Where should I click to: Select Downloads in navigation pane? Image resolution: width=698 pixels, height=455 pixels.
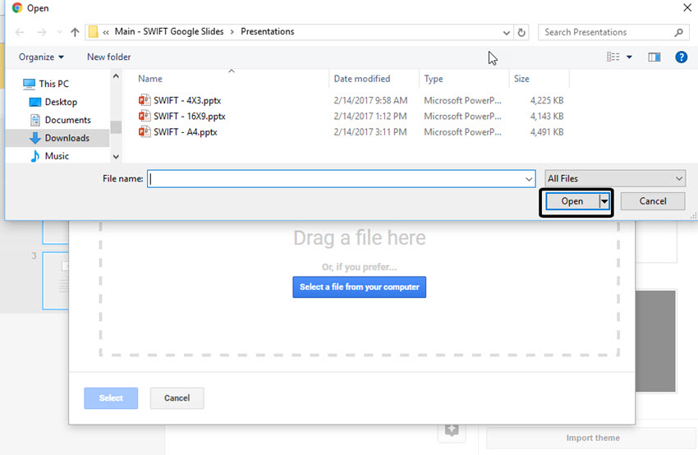coord(59,138)
